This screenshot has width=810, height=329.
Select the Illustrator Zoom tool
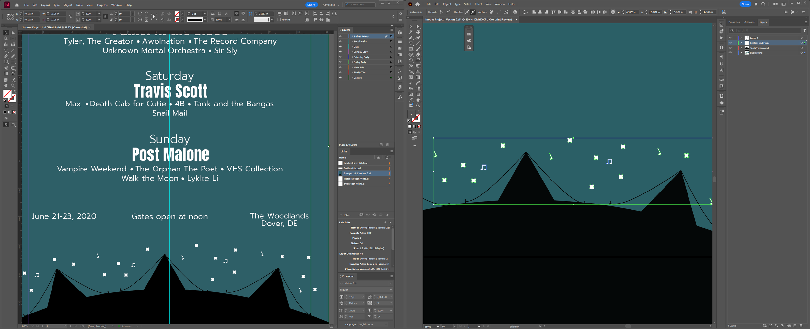418,105
